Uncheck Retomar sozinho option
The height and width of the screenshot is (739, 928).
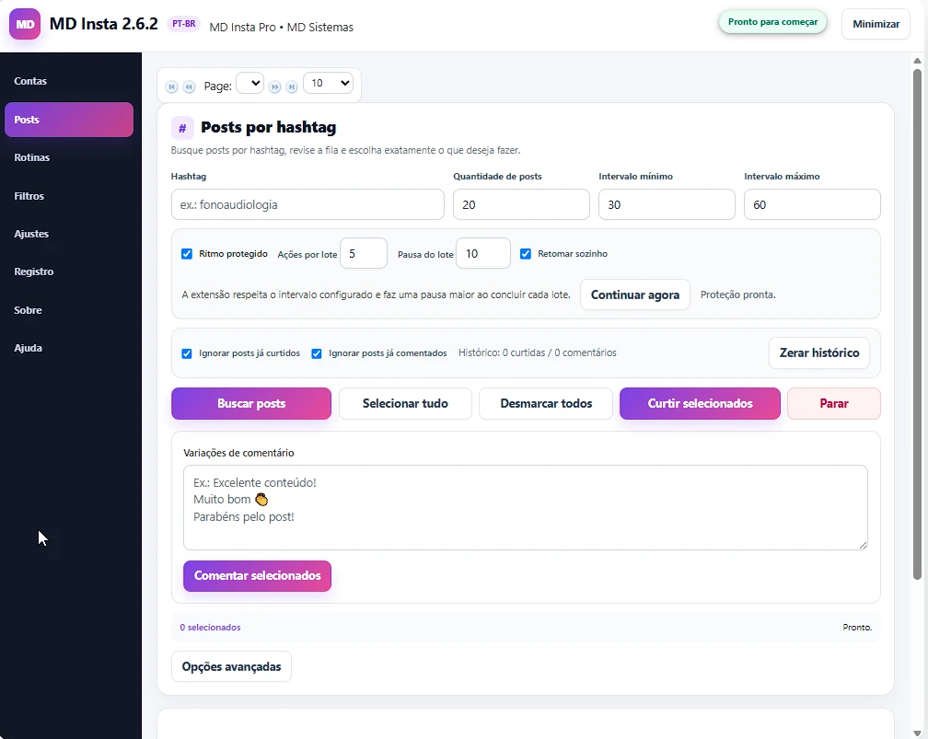(525, 254)
